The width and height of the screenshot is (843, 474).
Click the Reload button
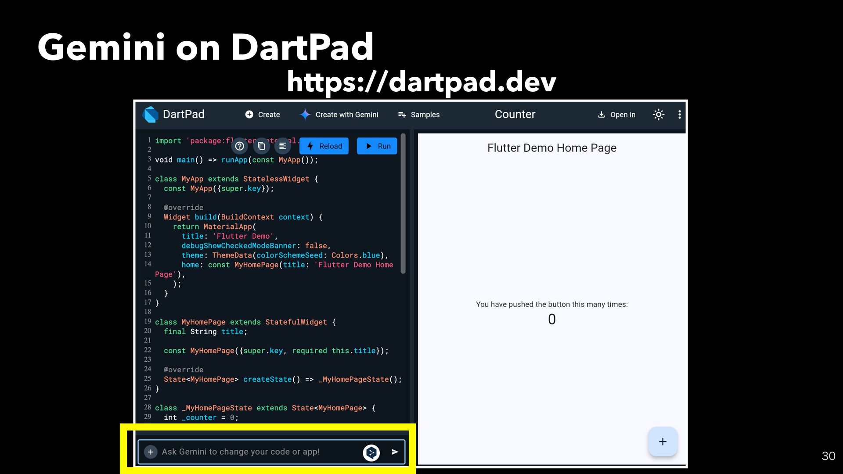point(324,146)
